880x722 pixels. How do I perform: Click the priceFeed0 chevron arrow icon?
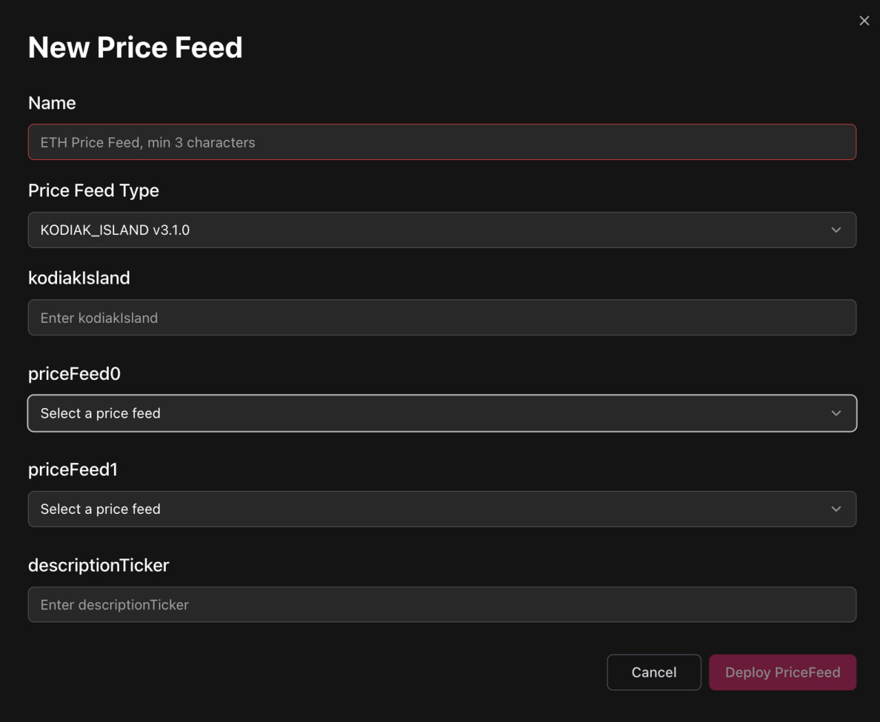coord(836,414)
